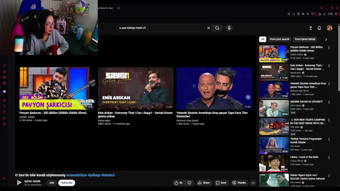Open the history clock sidebar icon
The image size is (340, 191).
tap(4, 112)
